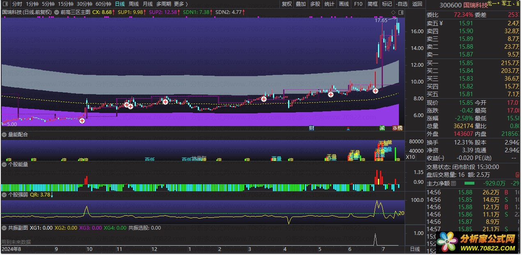The height and width of the screenshot is (255, 522).
Task: Click the 涨榜 tag on the chart
Action: pyautogui.click(x=397, y=128)
